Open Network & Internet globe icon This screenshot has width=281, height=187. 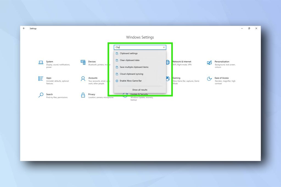tap(167, 62)
